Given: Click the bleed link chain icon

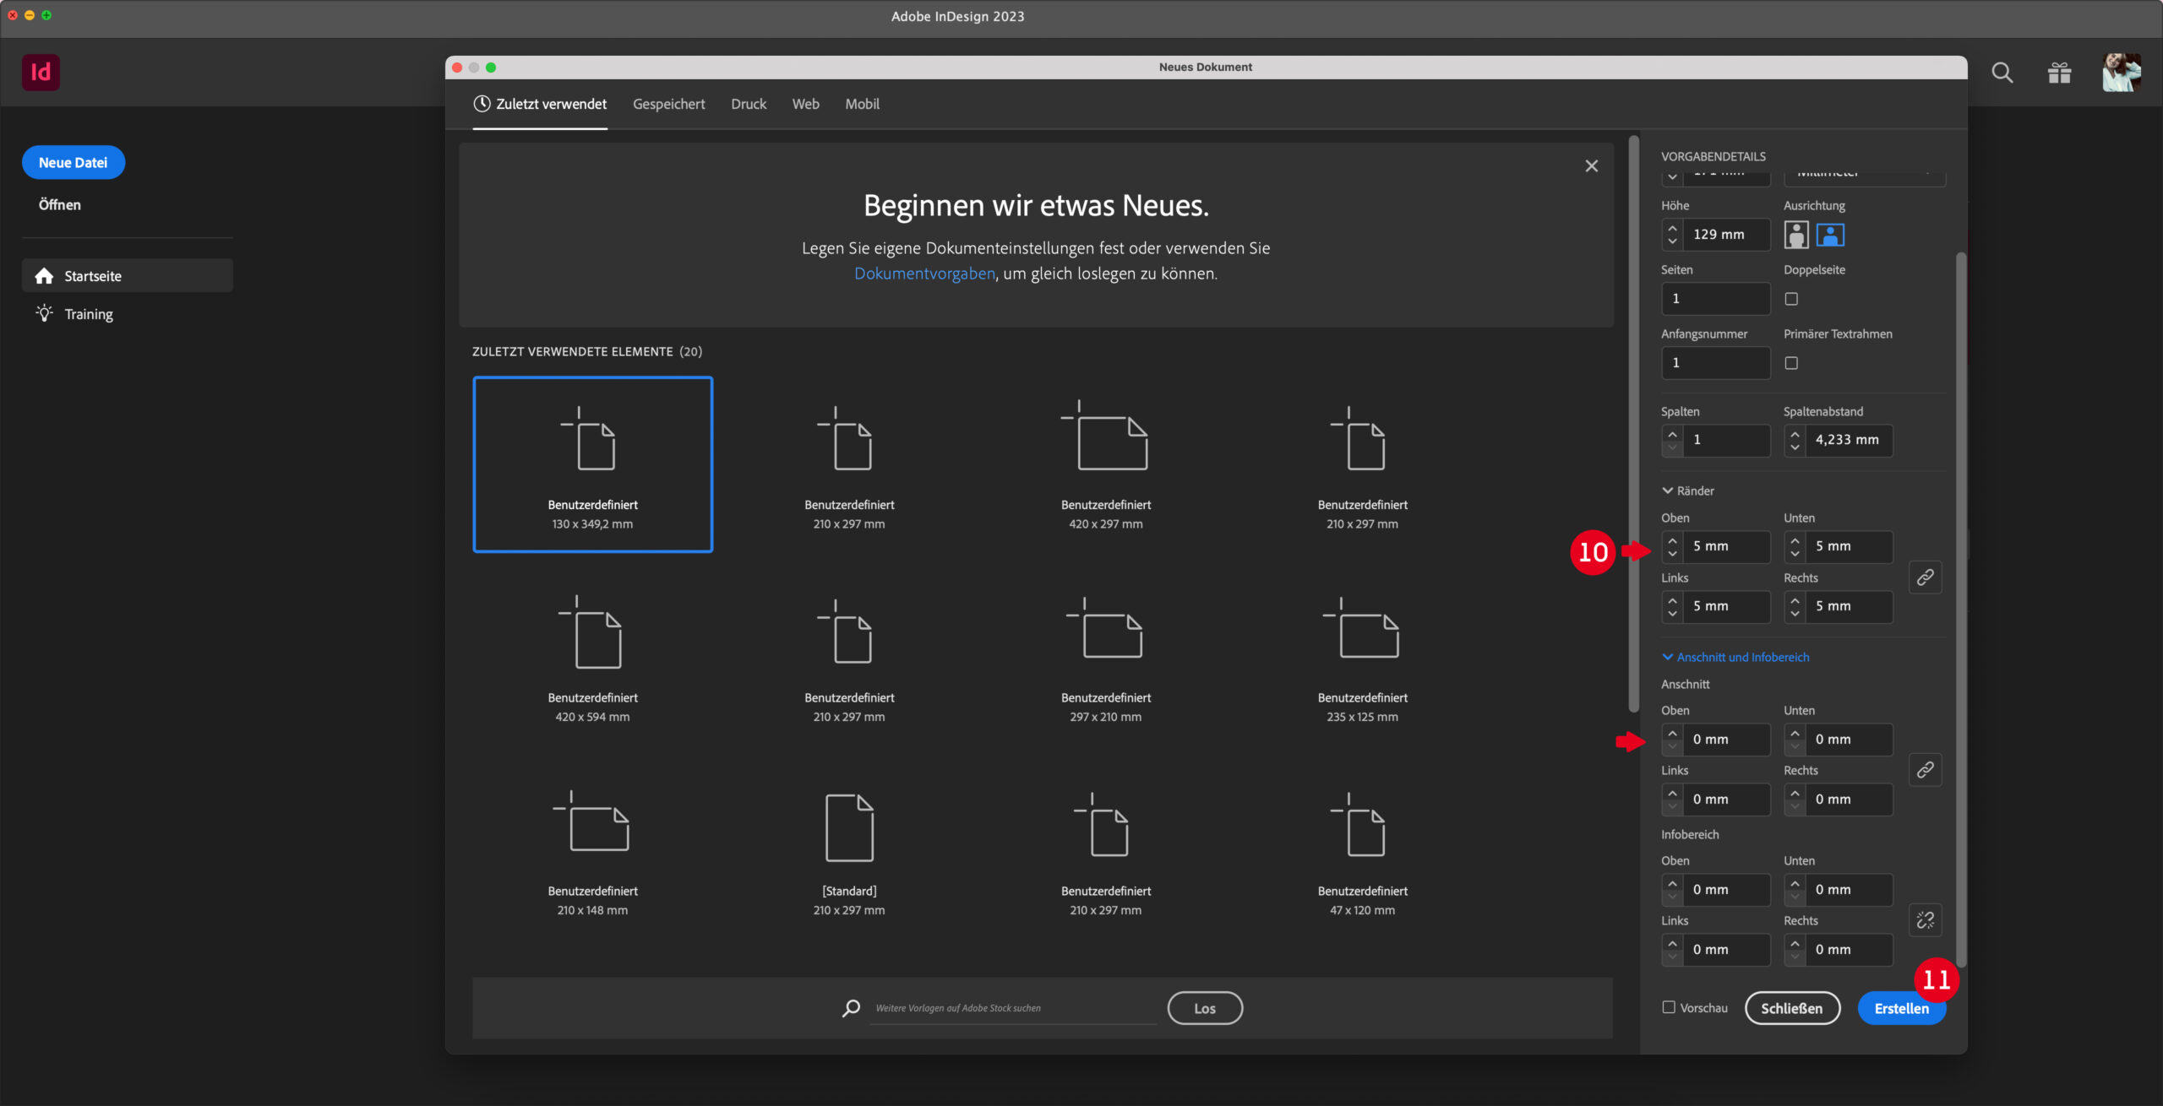Looking at the screenshot, I should coord(1925,770).
